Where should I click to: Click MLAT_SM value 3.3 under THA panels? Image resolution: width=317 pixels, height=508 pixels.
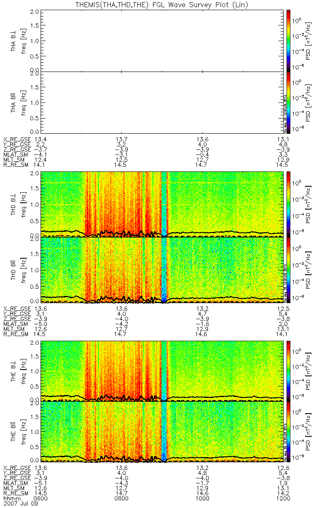(284, 154)
